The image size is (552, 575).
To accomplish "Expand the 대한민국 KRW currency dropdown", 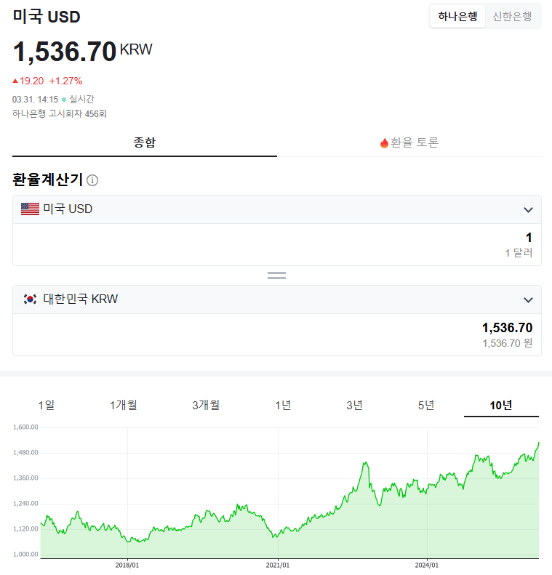I will point(528,299).
